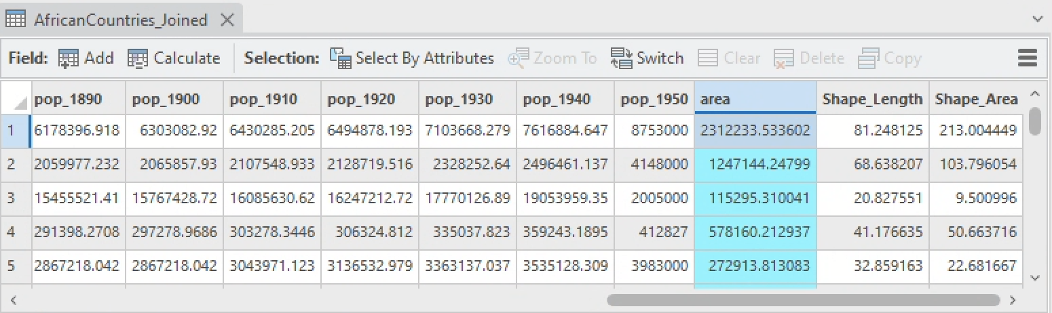Click the vertical scroll down arrow

[x=1034, y=277]
